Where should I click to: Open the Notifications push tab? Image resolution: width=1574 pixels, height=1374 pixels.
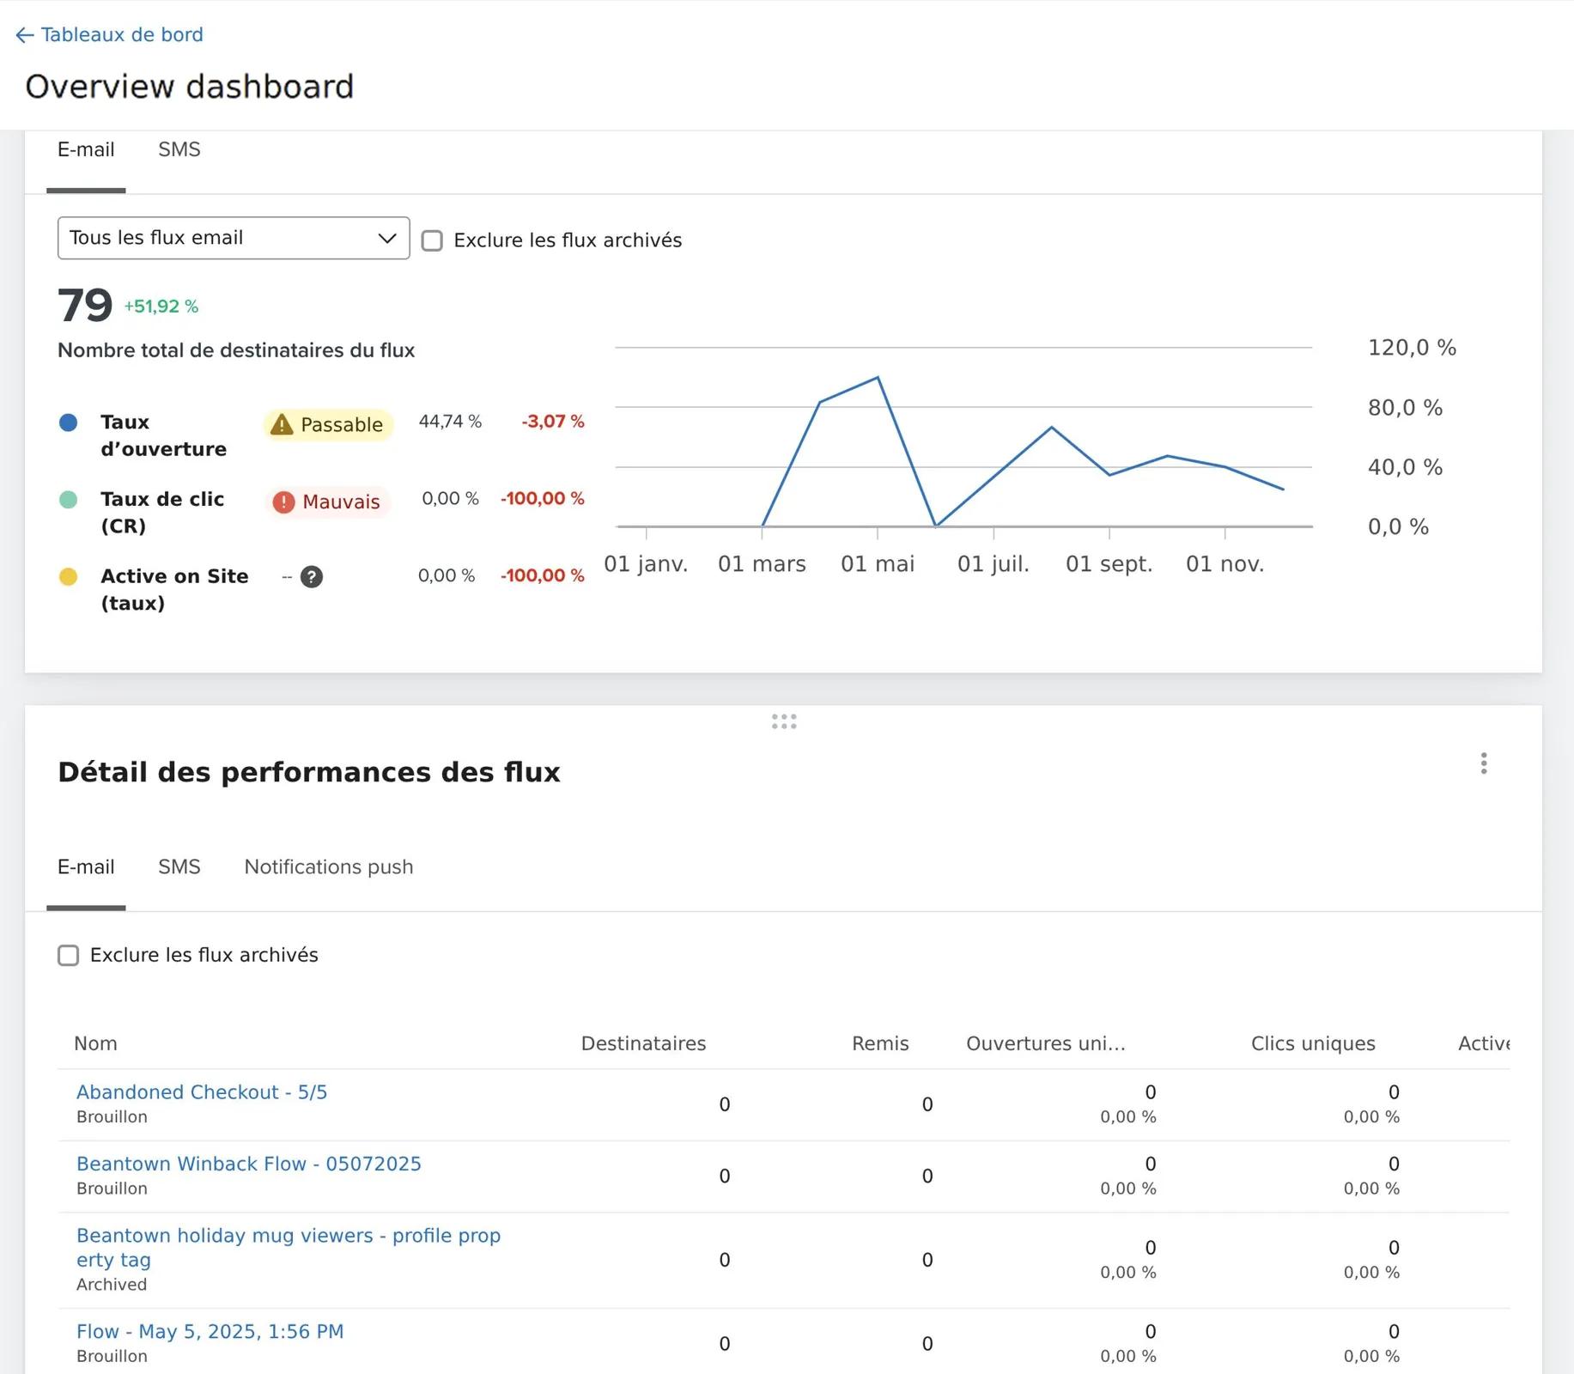click(328, 867)
